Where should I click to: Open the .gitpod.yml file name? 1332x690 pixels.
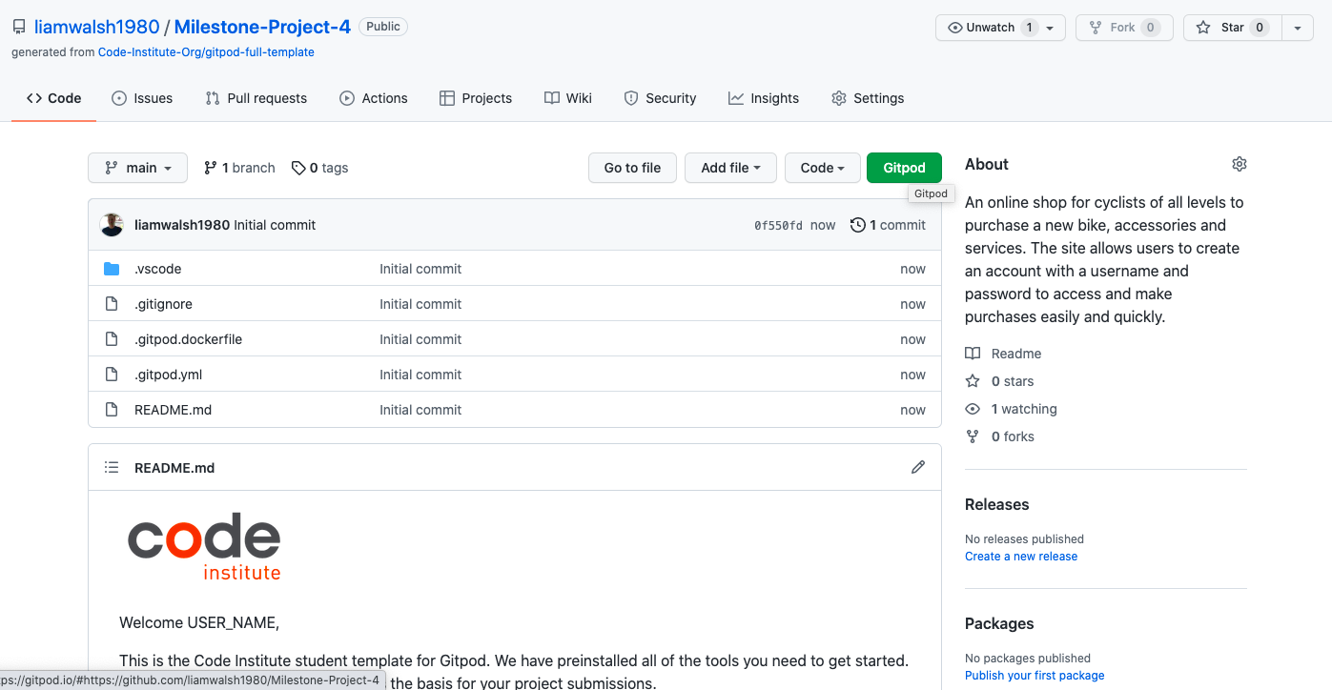pos(168,375)
